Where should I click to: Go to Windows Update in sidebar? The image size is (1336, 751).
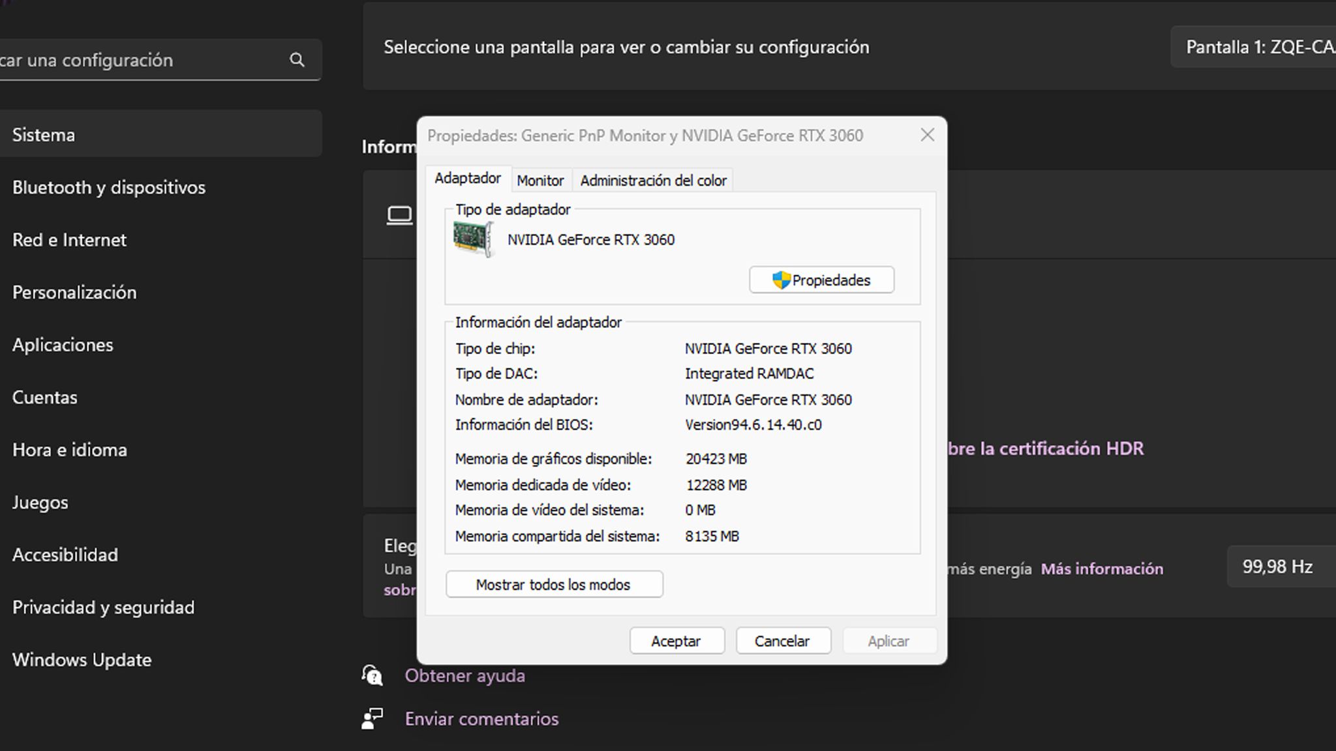[x=82, y=660]
